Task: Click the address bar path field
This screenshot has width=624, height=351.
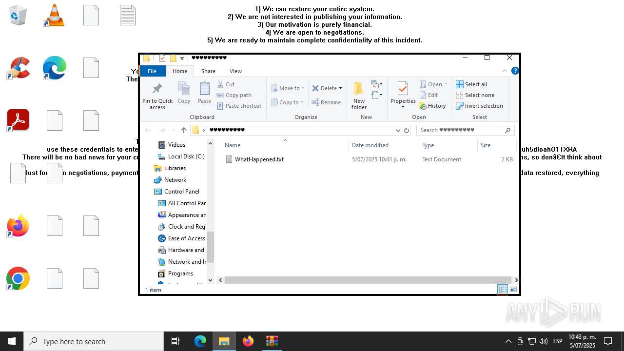Action: [296, 130]
